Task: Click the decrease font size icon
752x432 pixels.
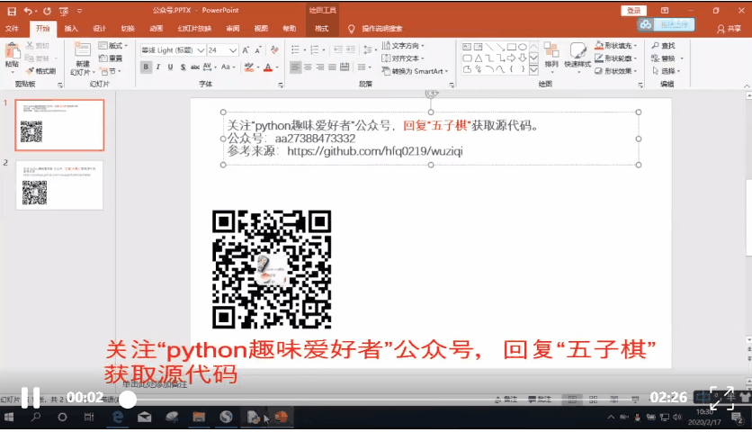Action: (258, 49)
